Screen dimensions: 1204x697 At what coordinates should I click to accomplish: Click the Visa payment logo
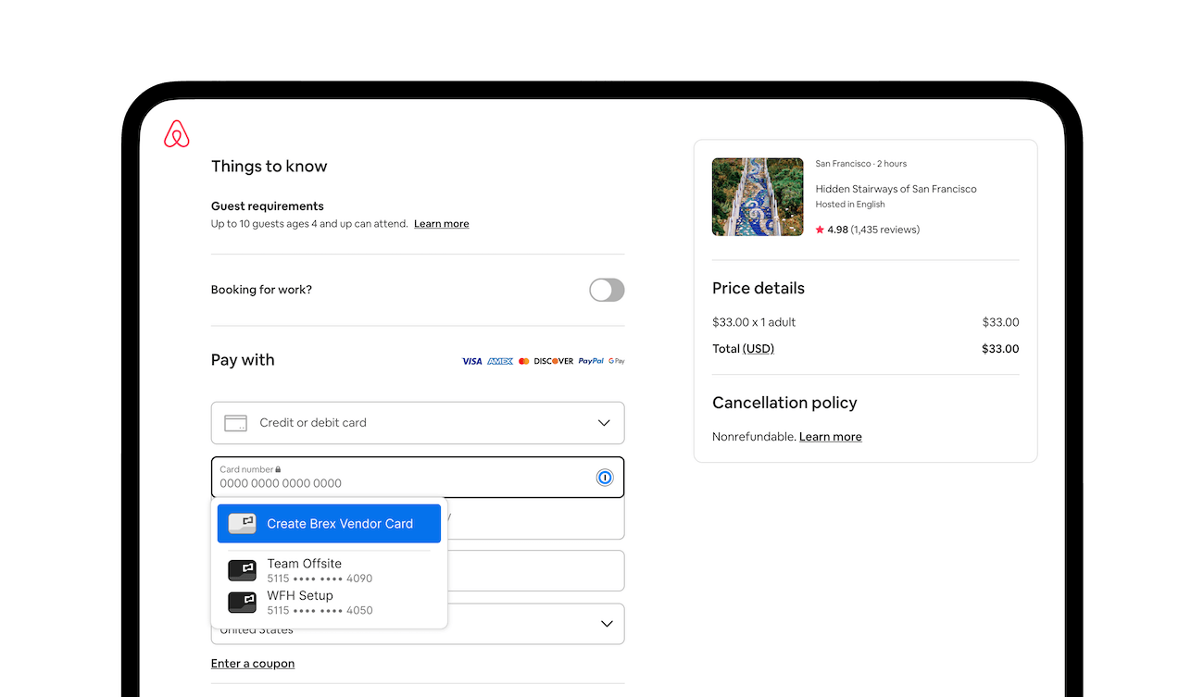[472, 361]
